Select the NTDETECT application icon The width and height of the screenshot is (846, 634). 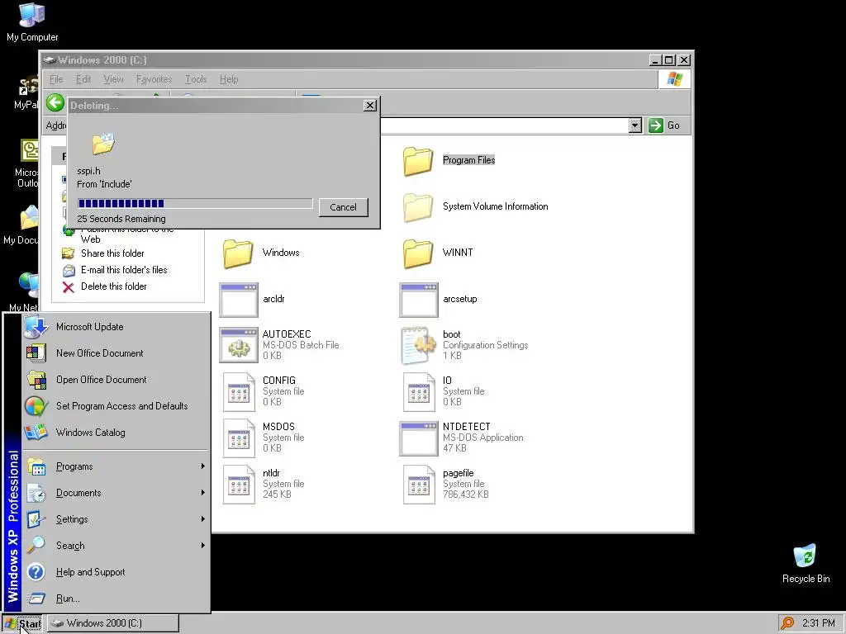pyautogui.click(x=419, y=438)
